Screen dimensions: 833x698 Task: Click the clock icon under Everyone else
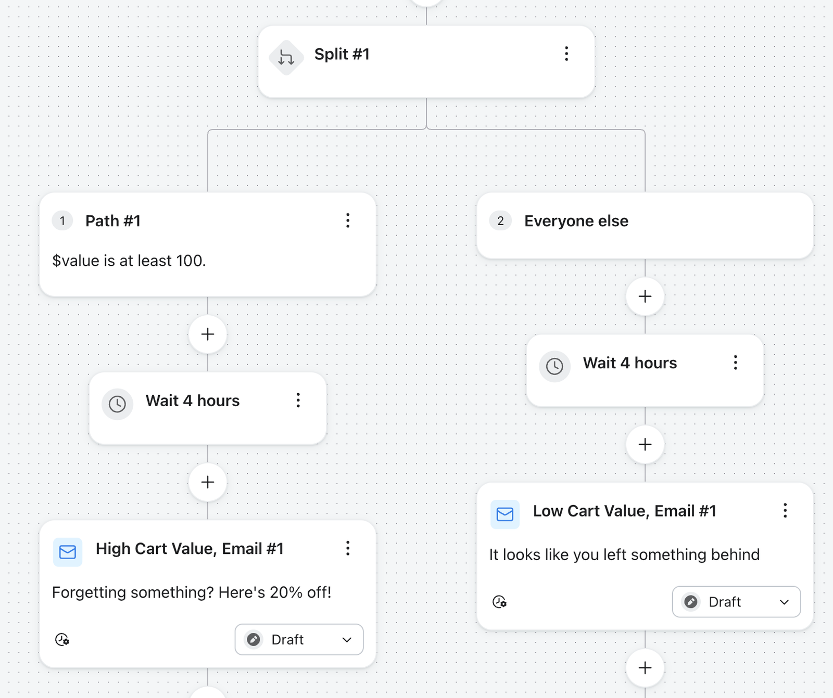click(554, 366)
